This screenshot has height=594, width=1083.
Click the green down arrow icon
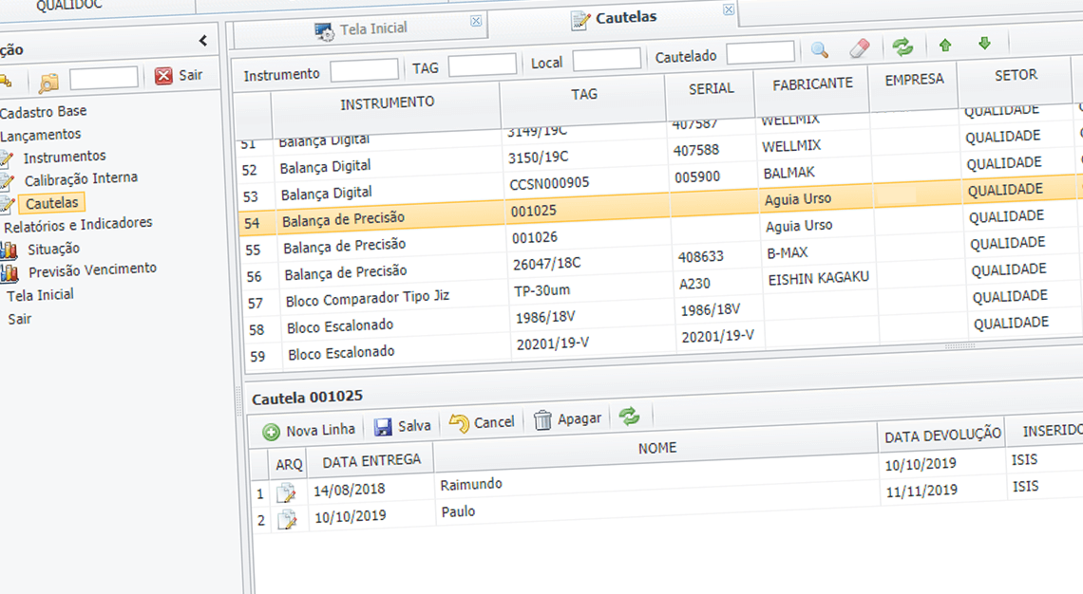pyautogui.click(x=985, y=44)
